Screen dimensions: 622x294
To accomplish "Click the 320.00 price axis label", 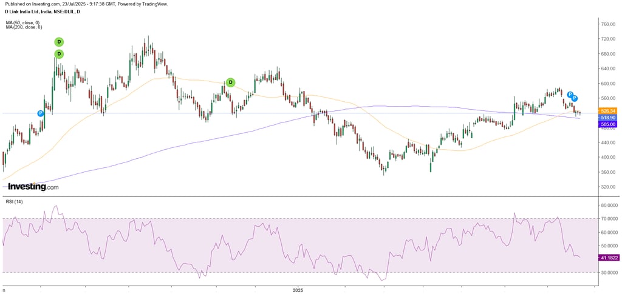I will pos(607,187).
